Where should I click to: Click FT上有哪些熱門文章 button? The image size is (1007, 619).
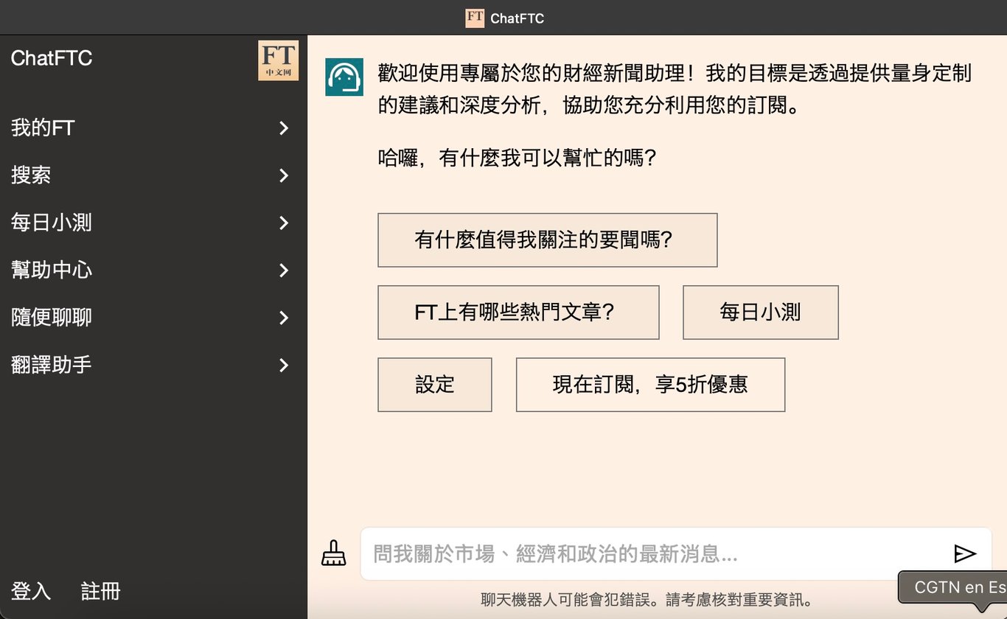point(518,312)
